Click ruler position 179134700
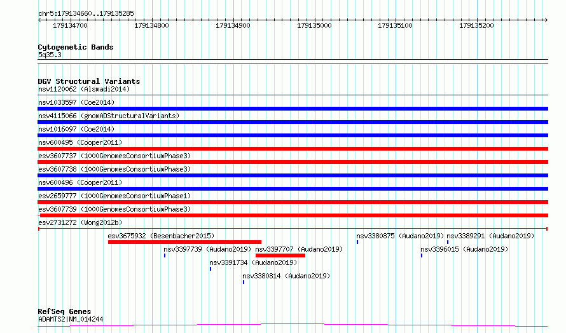Image resolution: width=566 pixels, height=333 pixels. [x=70, y=25]
